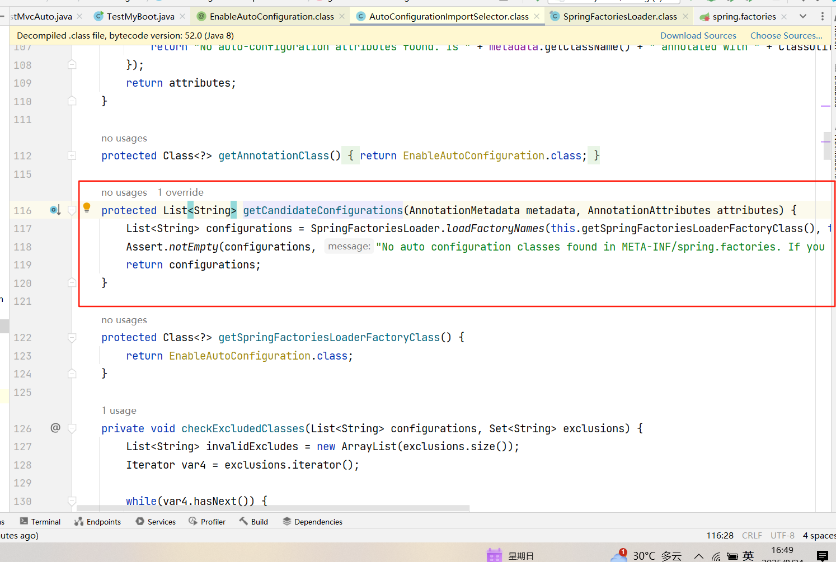836x562 pixels.
Task: Open calendar app icon in taskbar
Action: (494, 555)
